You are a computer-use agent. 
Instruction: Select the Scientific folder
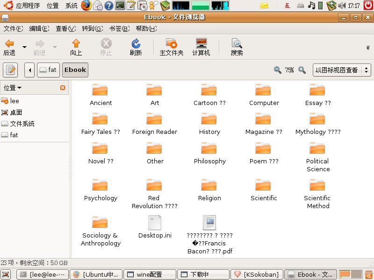(x=264, y=190)
